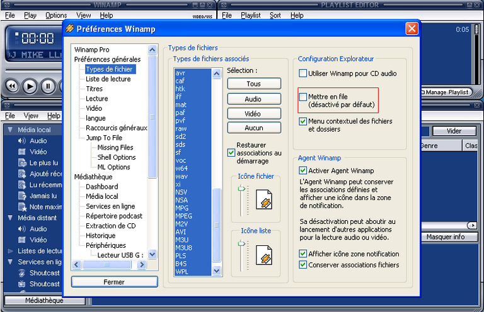This screenshot has width=484, height=312.
Task: Click the Winamp lightning logo in Préférences title
Action: [x=70, y=29]
